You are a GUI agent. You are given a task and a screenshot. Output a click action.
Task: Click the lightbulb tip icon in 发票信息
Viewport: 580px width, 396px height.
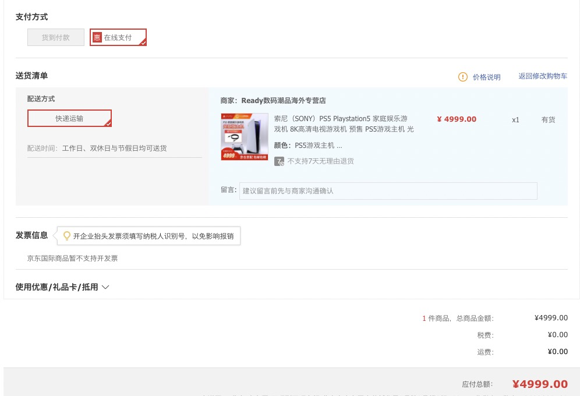click(x=66, y=236)
